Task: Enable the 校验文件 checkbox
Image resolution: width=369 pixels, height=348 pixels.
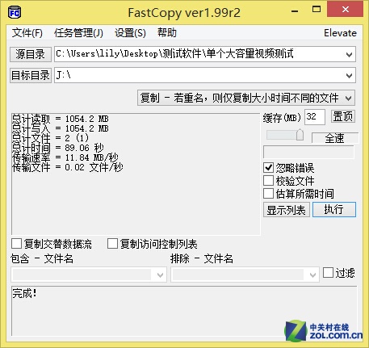Action: pyautogui.click(x=268, y=181)
